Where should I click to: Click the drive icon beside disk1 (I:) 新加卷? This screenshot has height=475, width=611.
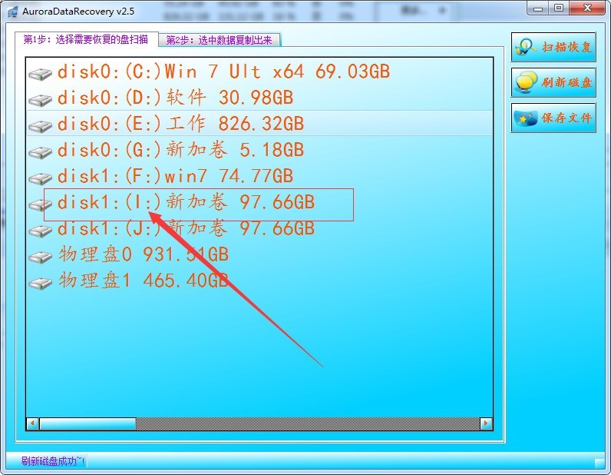click(x=40, y=204)
